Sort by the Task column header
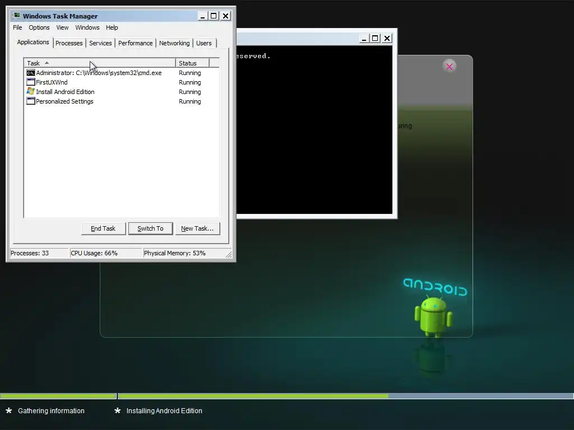 click(x=100, y=63)
